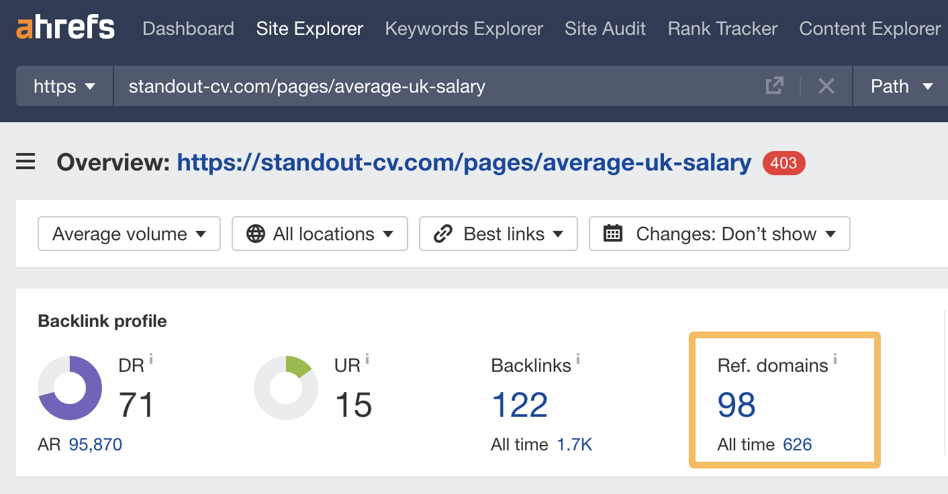Open the Backlinks info tooltip icon
Viewport: 948px width, 494px height.
(579, 358)
